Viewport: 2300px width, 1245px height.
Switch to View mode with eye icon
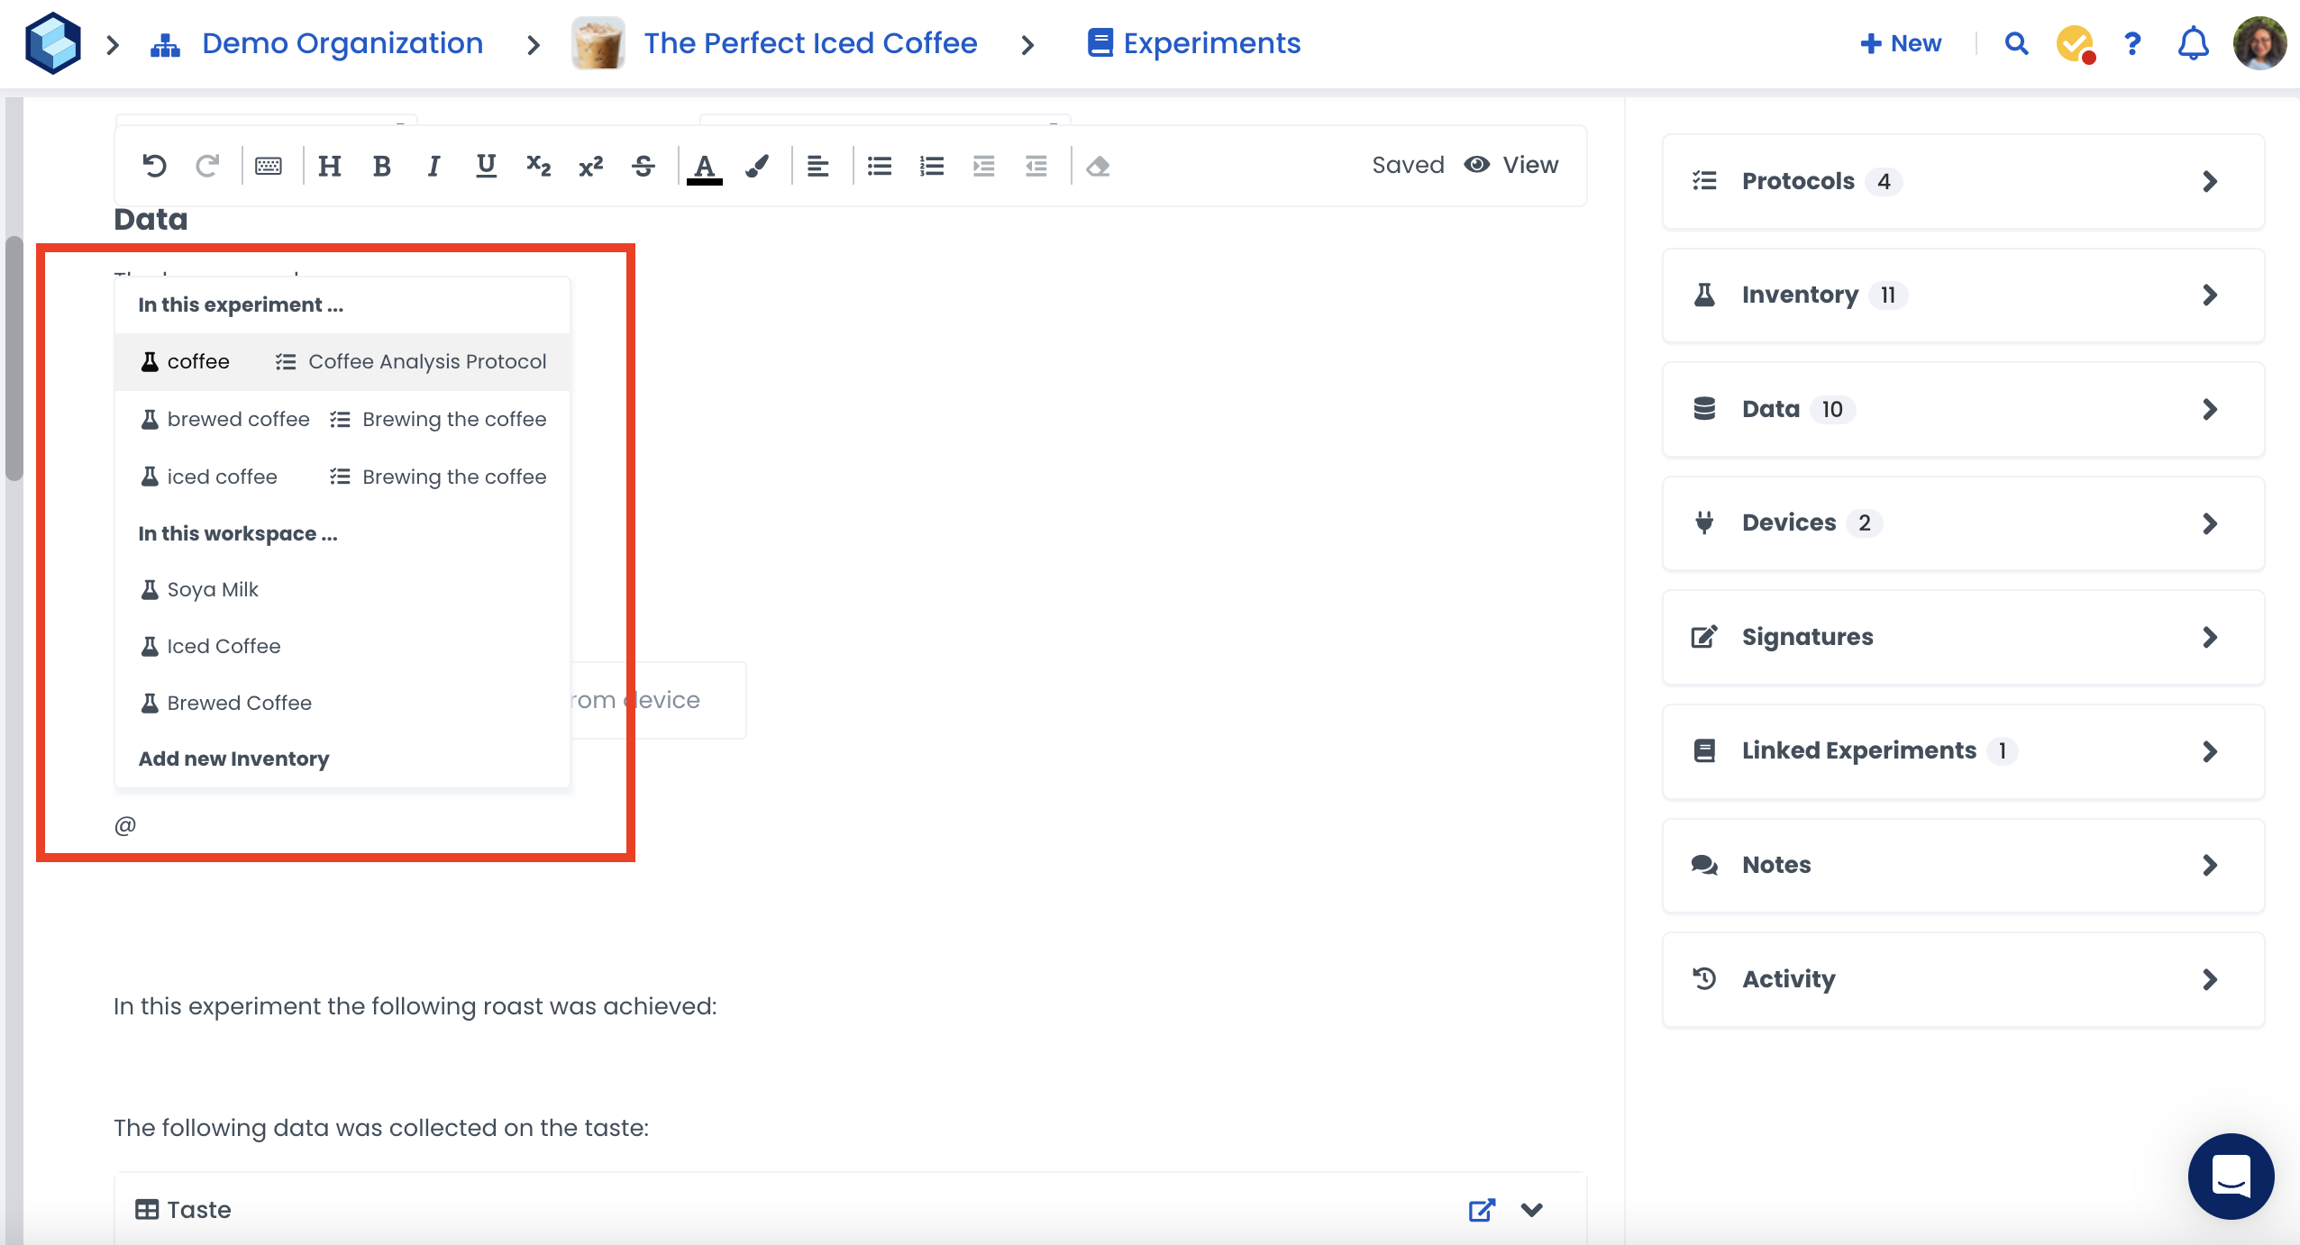point(1511,165)
